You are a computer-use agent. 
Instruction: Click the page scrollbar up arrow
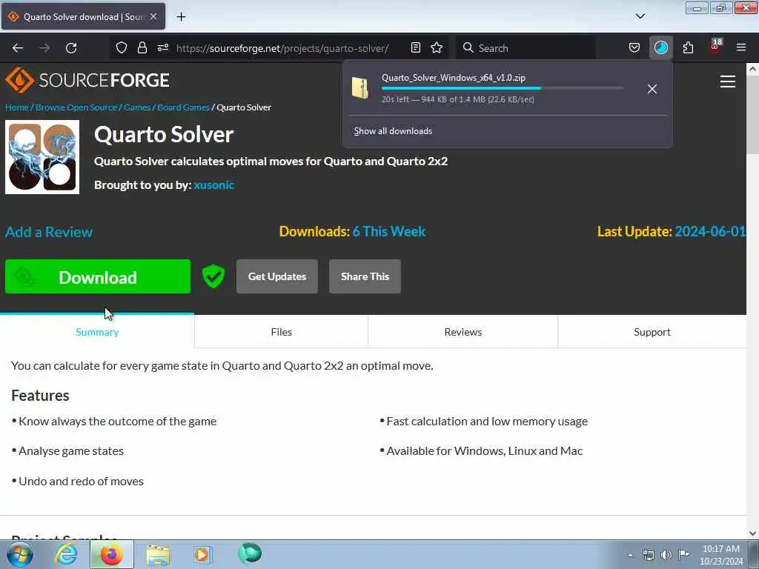point(752,69)
